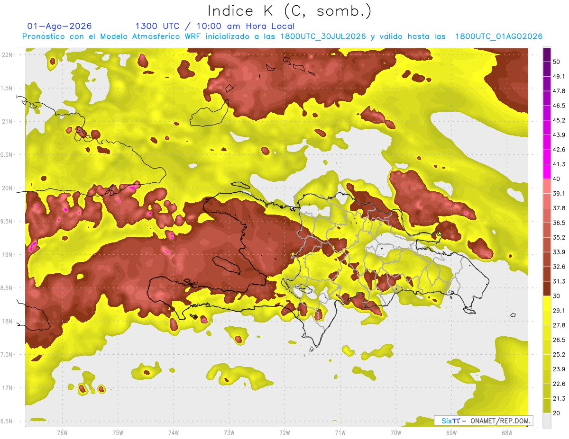Click the dark purple swatch above legend value 50

[547, 54]
